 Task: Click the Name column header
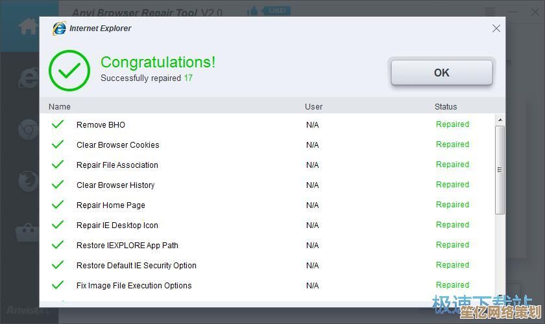coord(60,106)
